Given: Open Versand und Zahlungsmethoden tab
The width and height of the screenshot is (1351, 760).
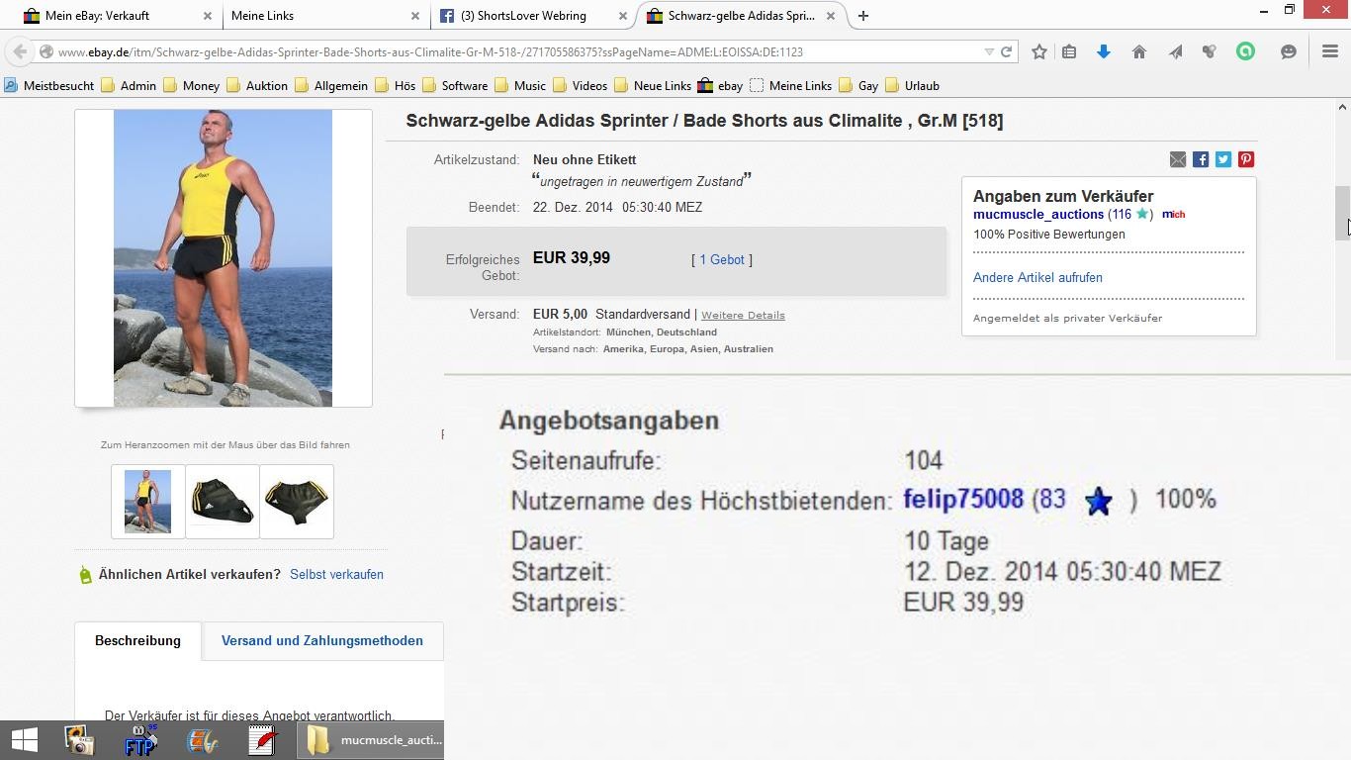Looking at the screenshot, I should click(x=321, y=641).
